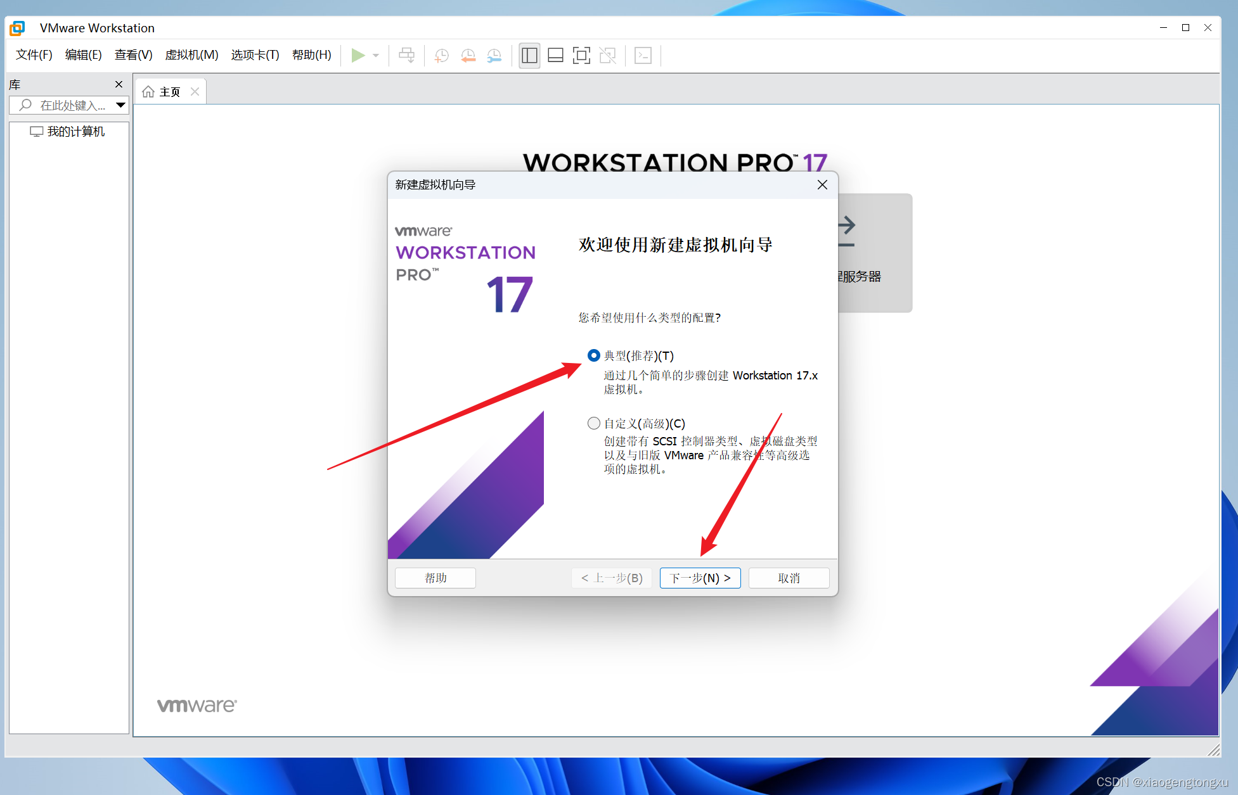
Task: Click the green power-on play icon
Action: tap(358, 55)
